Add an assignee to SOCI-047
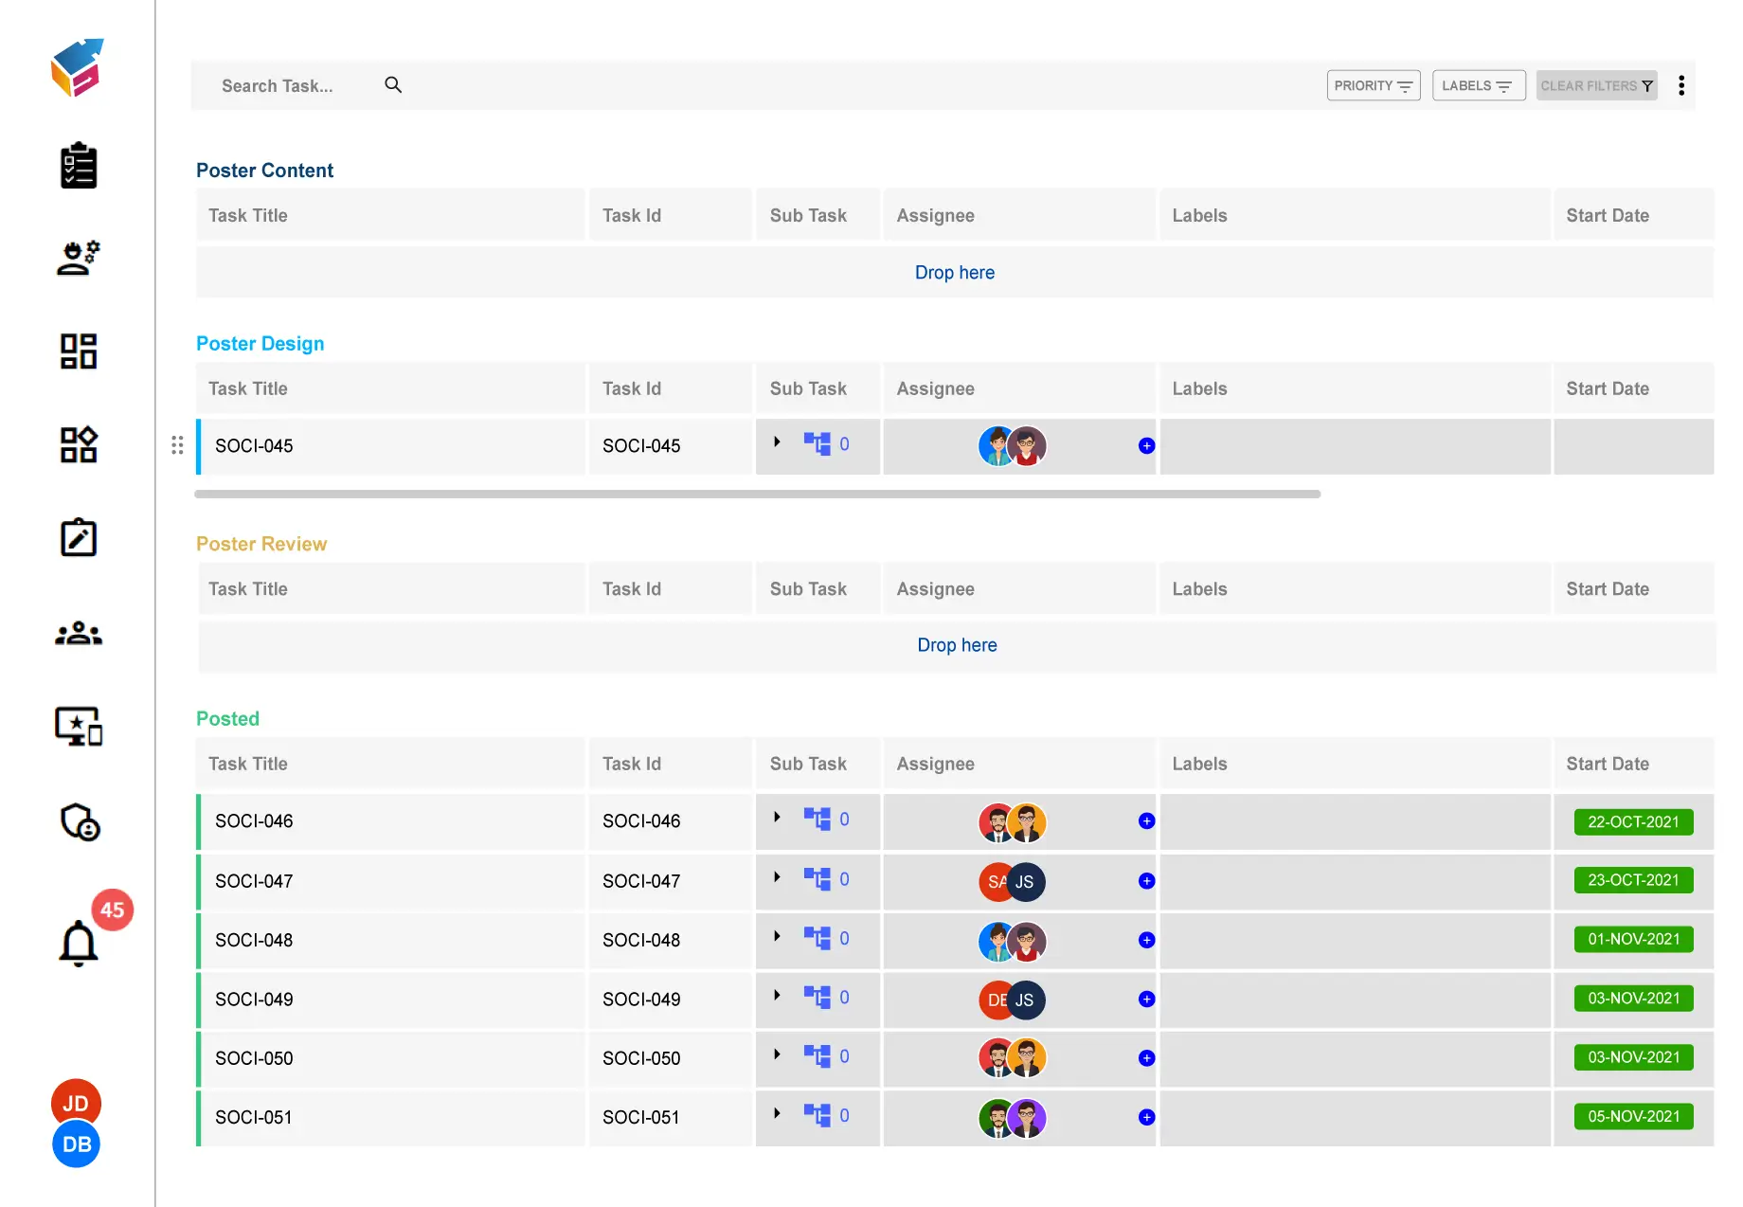1743x1207 pixels. [1145, 882]
